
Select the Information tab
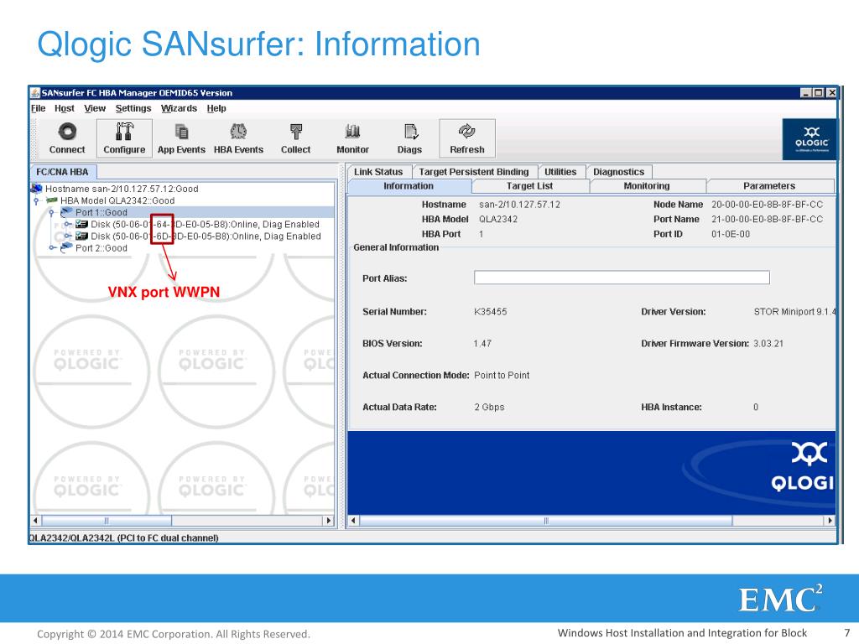409,186
